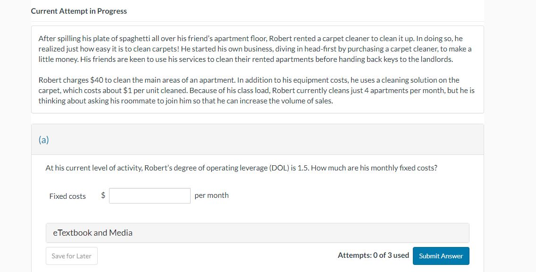The height and width of the screenshot is (272, 536).
Task: Click the blue Submit Answer control
Action: pyautogui.click(x=441, y=255)
